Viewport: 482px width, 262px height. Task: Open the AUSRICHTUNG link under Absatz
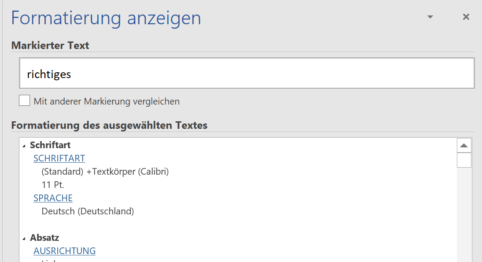tap(64, 251)
